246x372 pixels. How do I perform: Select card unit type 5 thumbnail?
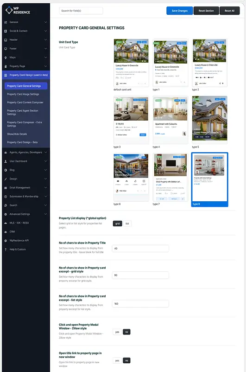coord(209,120)
